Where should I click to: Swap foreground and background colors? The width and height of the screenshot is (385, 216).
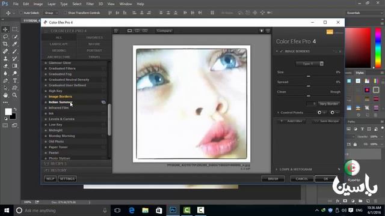tap(15, 109)
